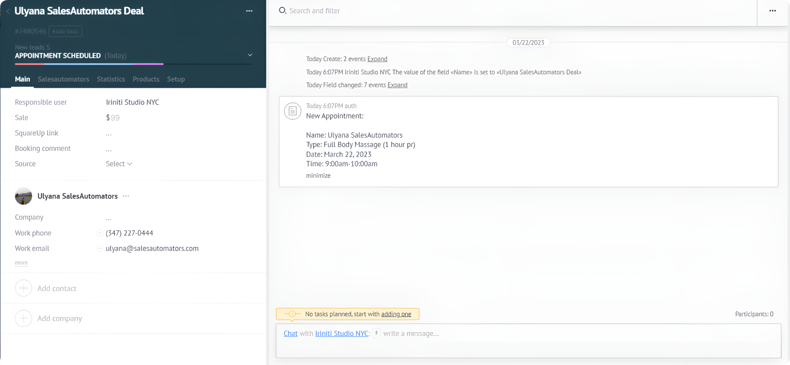
Task: Switch to the Salesautomators tab
Action: pos(63,79)
